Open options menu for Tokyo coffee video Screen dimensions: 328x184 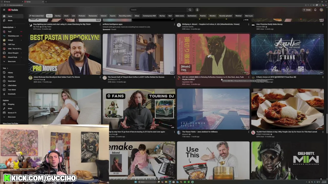(x=174, y=77)
